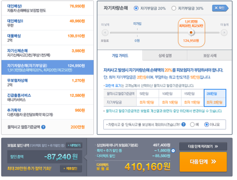The image size is (237, 180).
Task: Open the 가입 가이드 tab
Action: point(120,55)
